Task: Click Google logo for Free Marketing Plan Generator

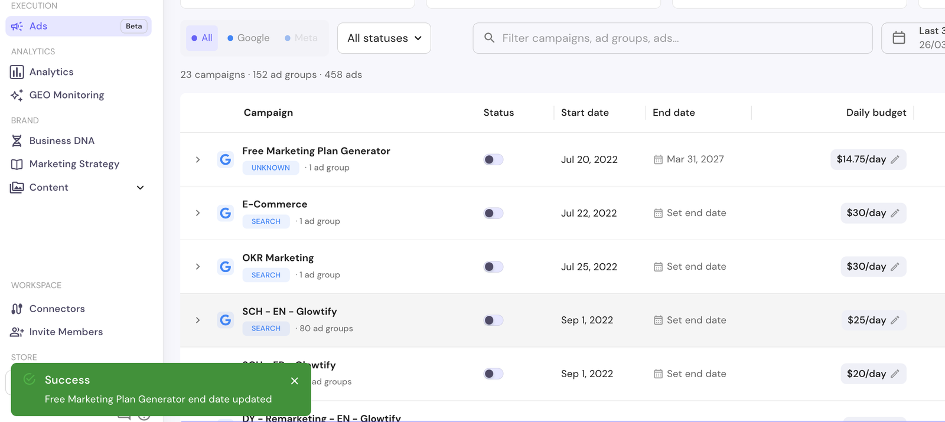Action: 225,159
